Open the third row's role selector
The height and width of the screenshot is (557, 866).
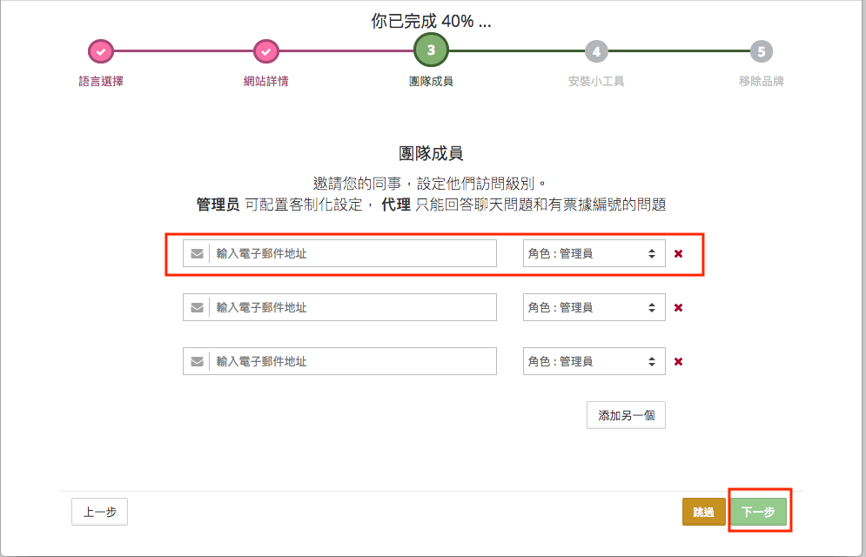(594, 362)
